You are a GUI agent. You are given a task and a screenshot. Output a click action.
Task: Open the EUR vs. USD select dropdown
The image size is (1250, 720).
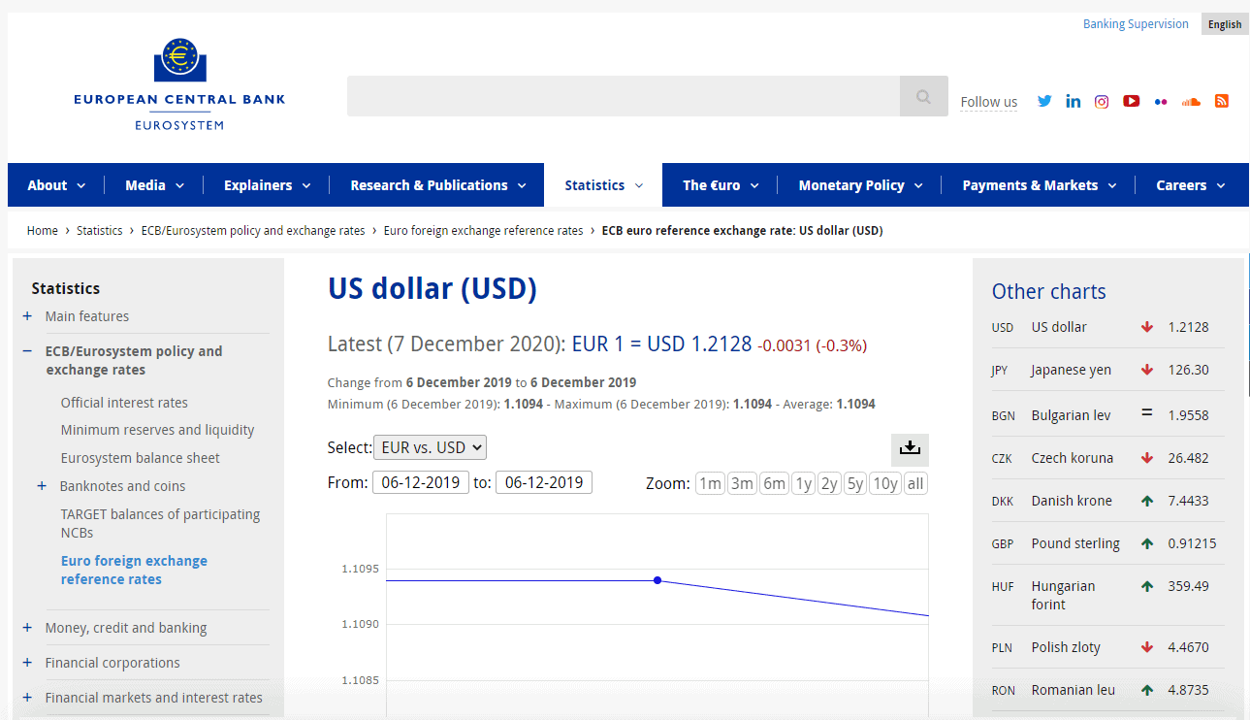[430, 447]
